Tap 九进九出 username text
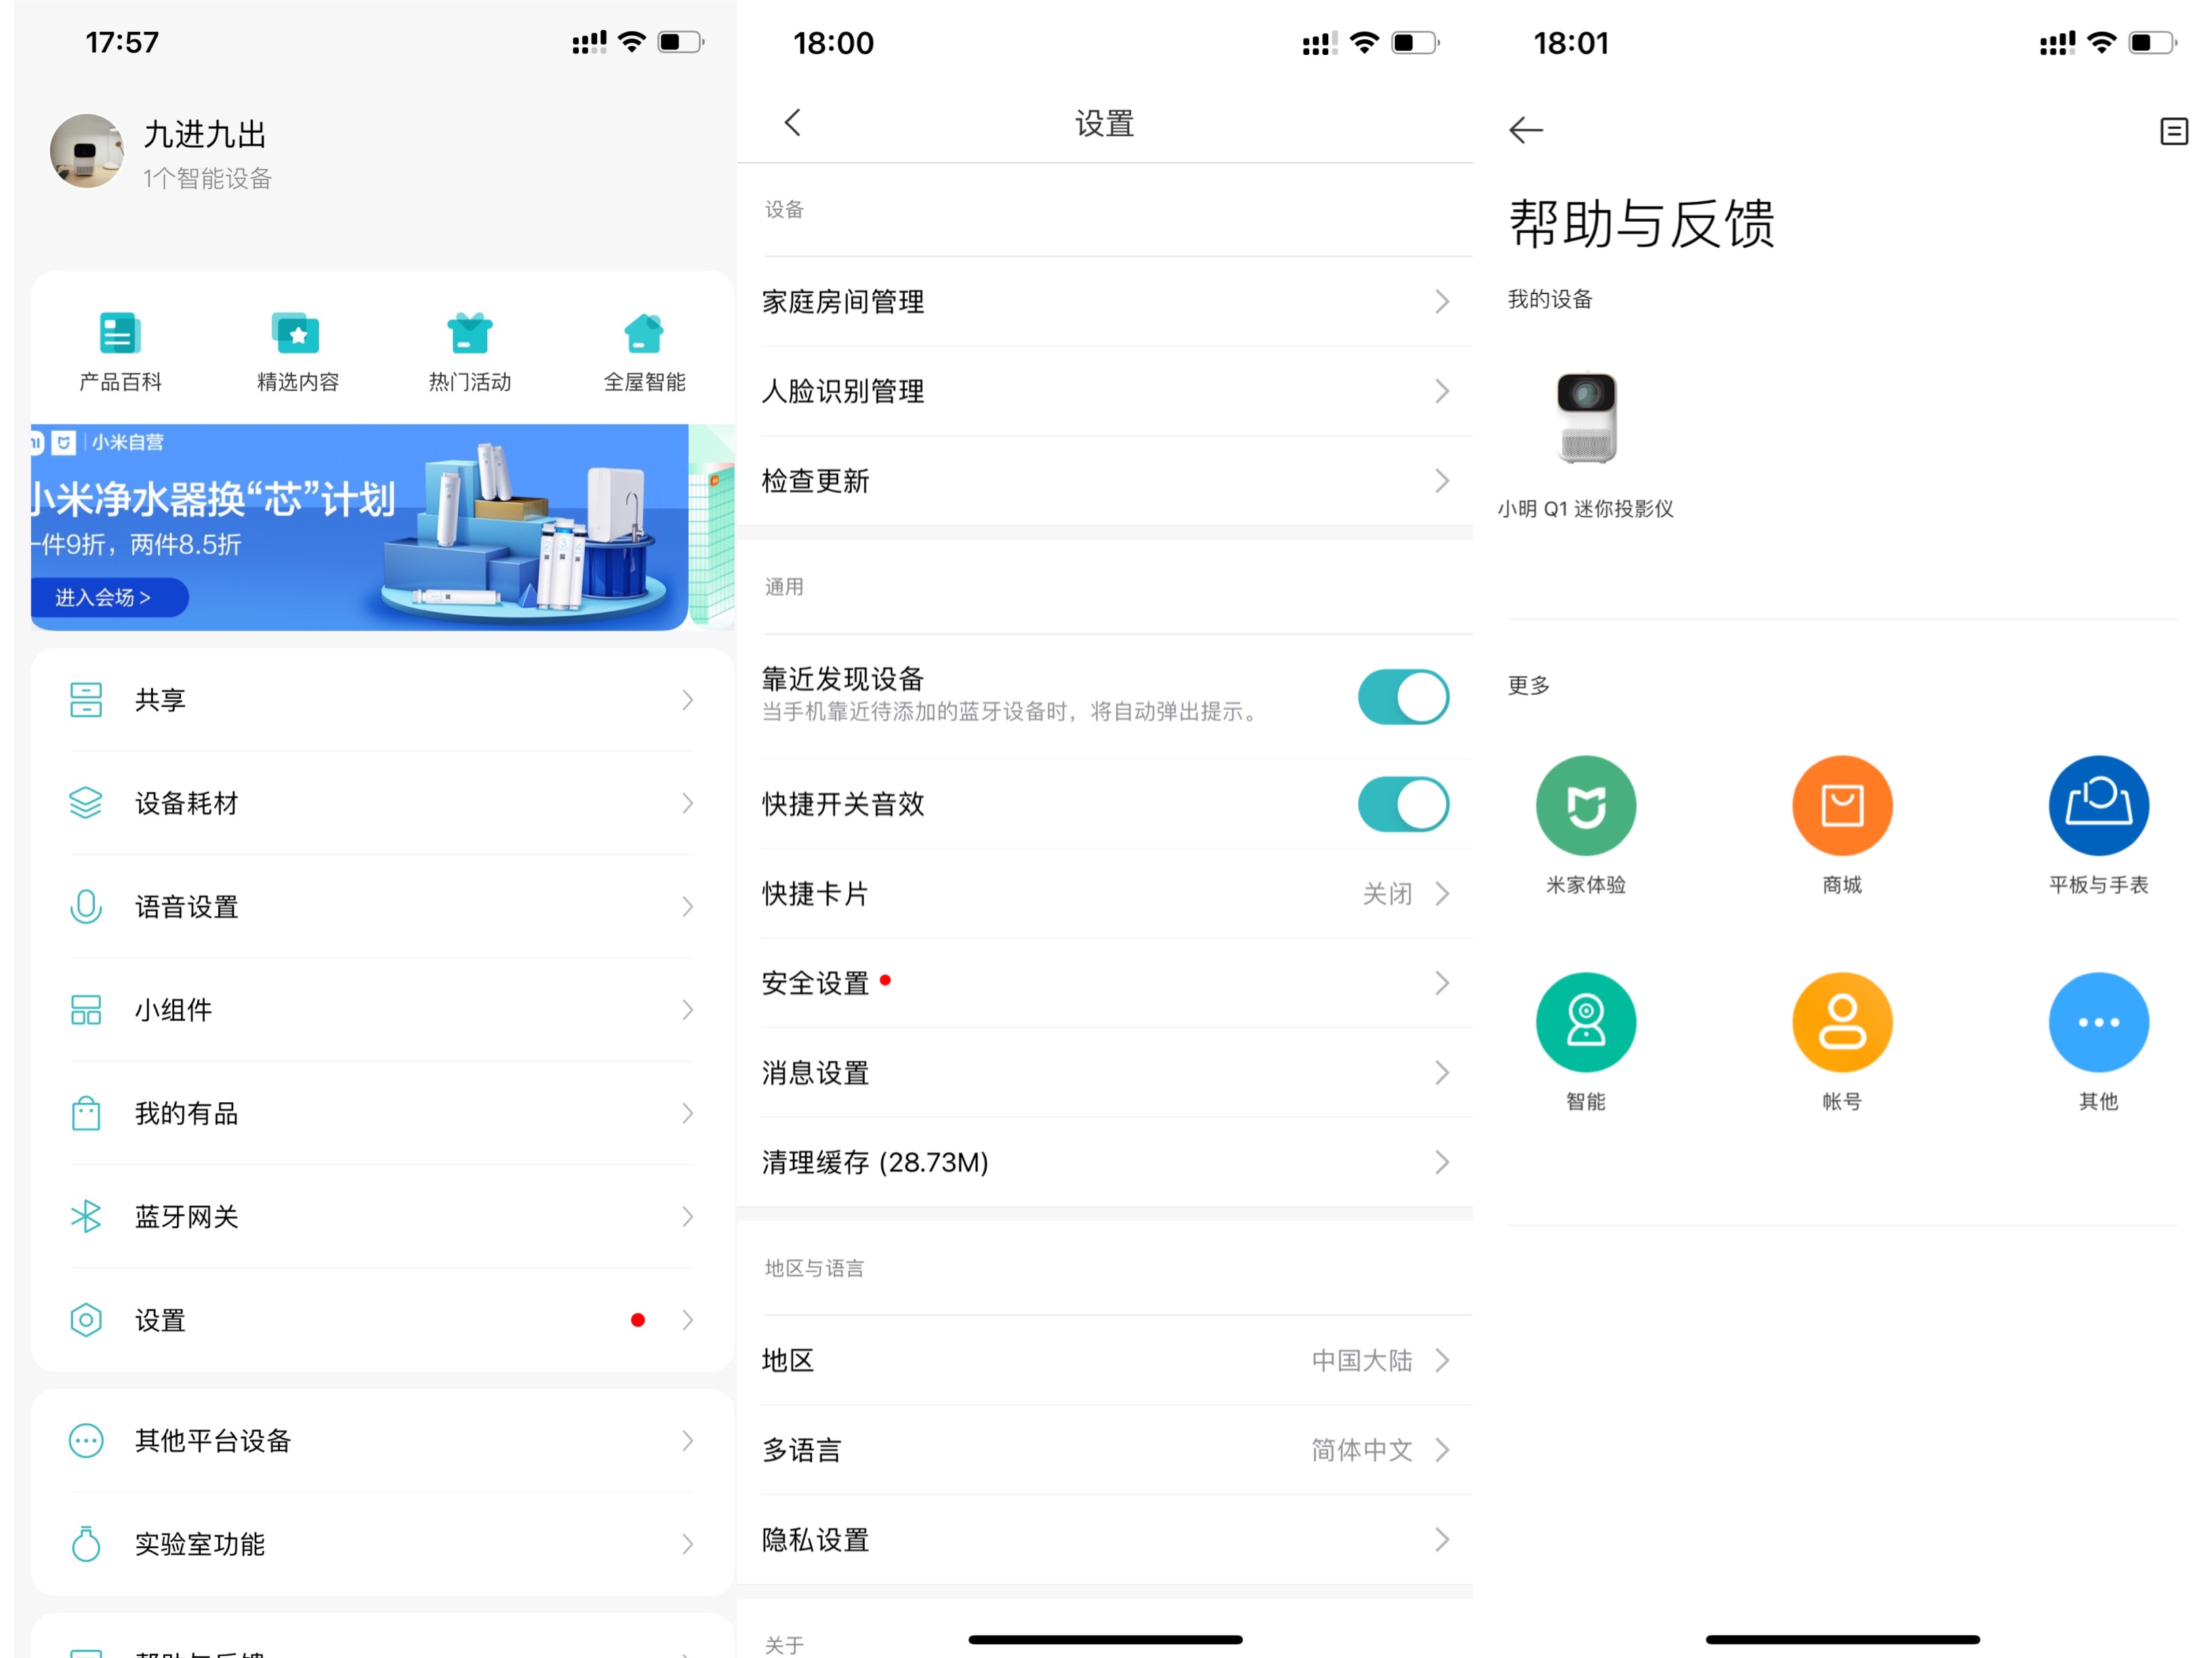 (205, 134)
